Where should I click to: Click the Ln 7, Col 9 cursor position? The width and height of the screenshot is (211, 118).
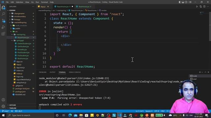point(139,111)
